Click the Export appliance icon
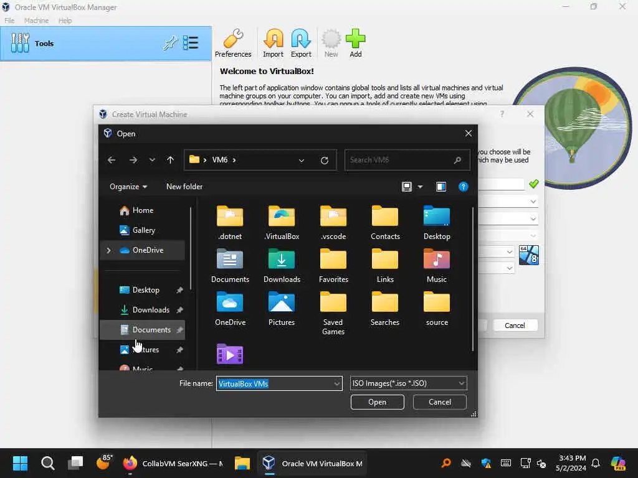Viewport: 638px width, 478px height. click(301, 43)
